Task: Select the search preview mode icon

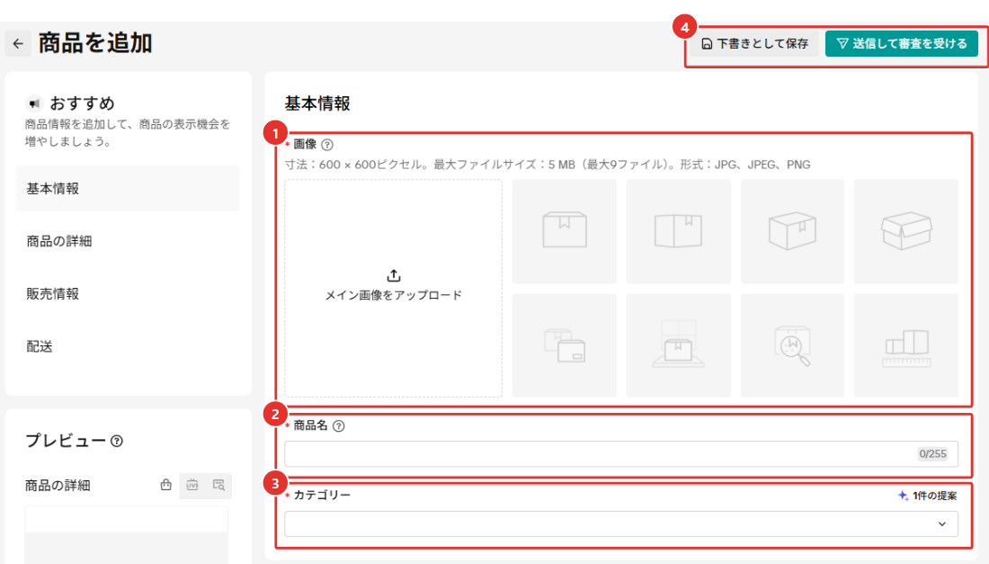Action: point(218,485)
